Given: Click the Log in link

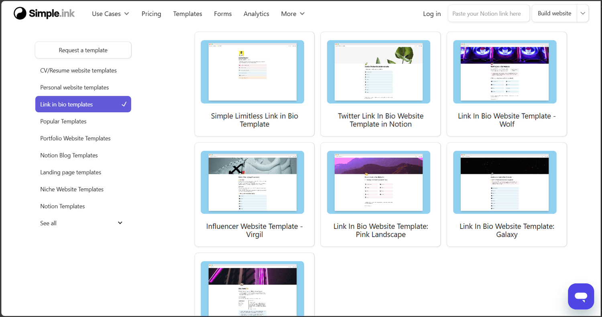Looking at the screenshot, I should (432, 14).
